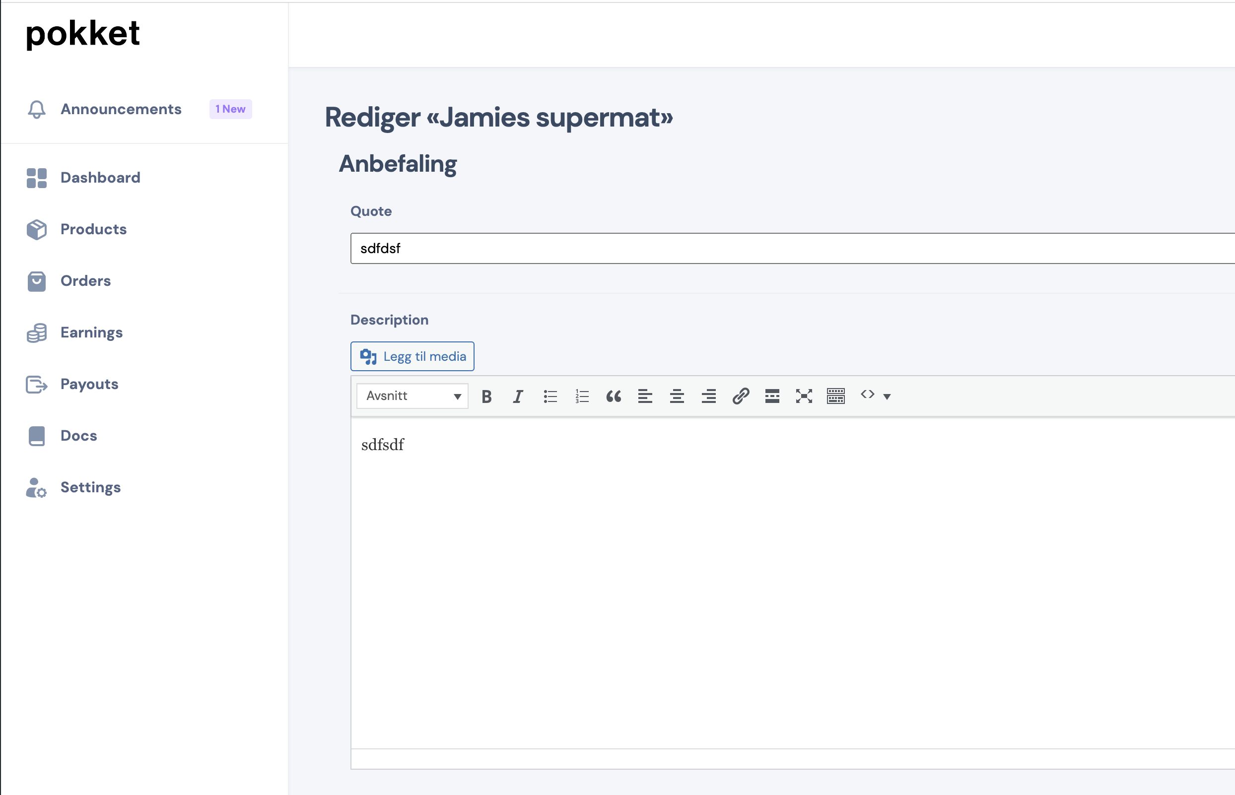Align text right
1235x795 pixels.
pos(709,397)
